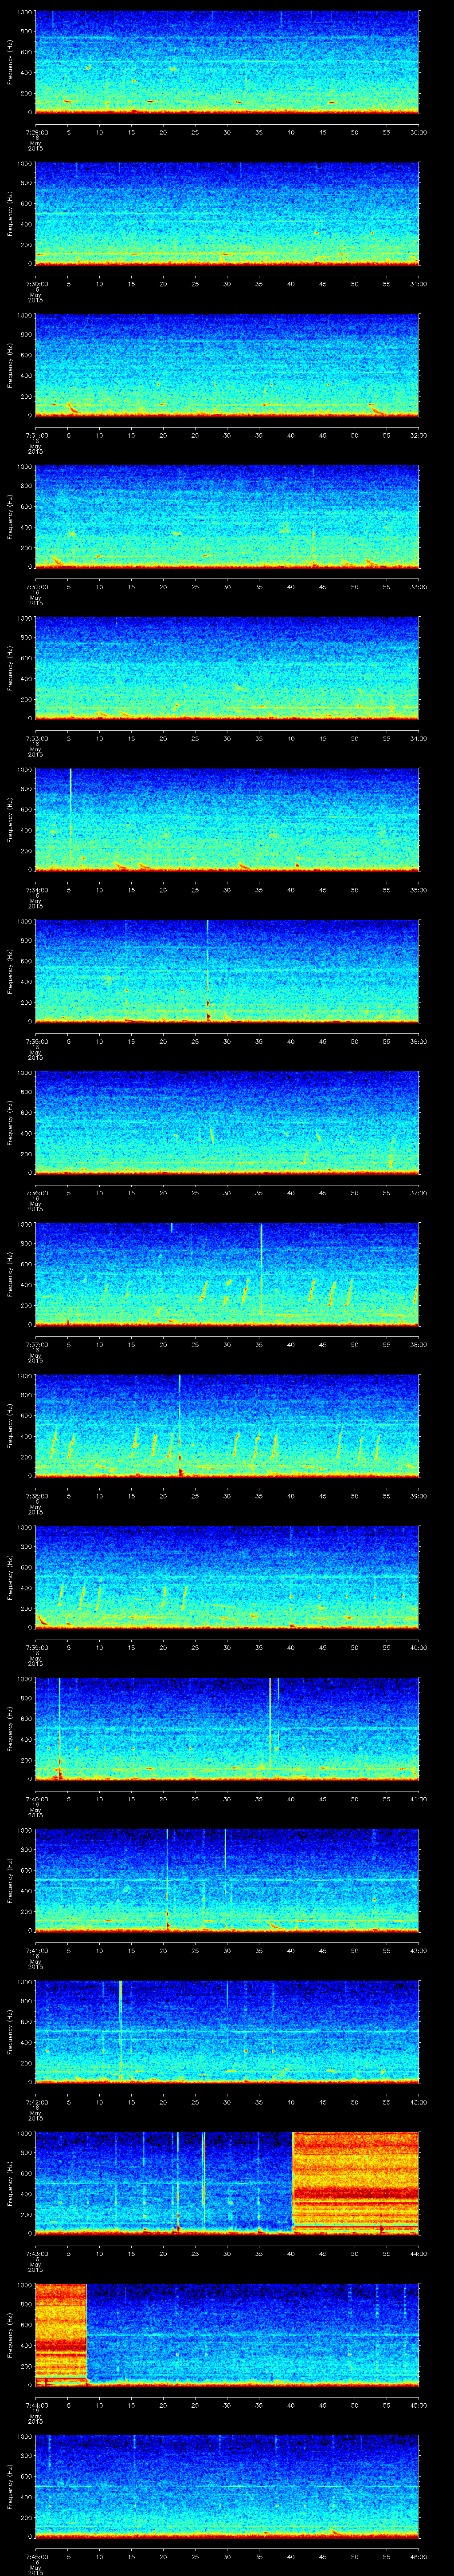Click the spectrogram panel starting at 7:32:00
Viewport: 454px width, 2576px height.
coord(227,516)
